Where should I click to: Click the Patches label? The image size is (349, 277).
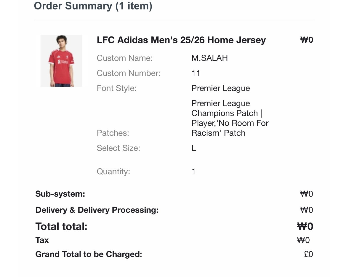(113, 133)
